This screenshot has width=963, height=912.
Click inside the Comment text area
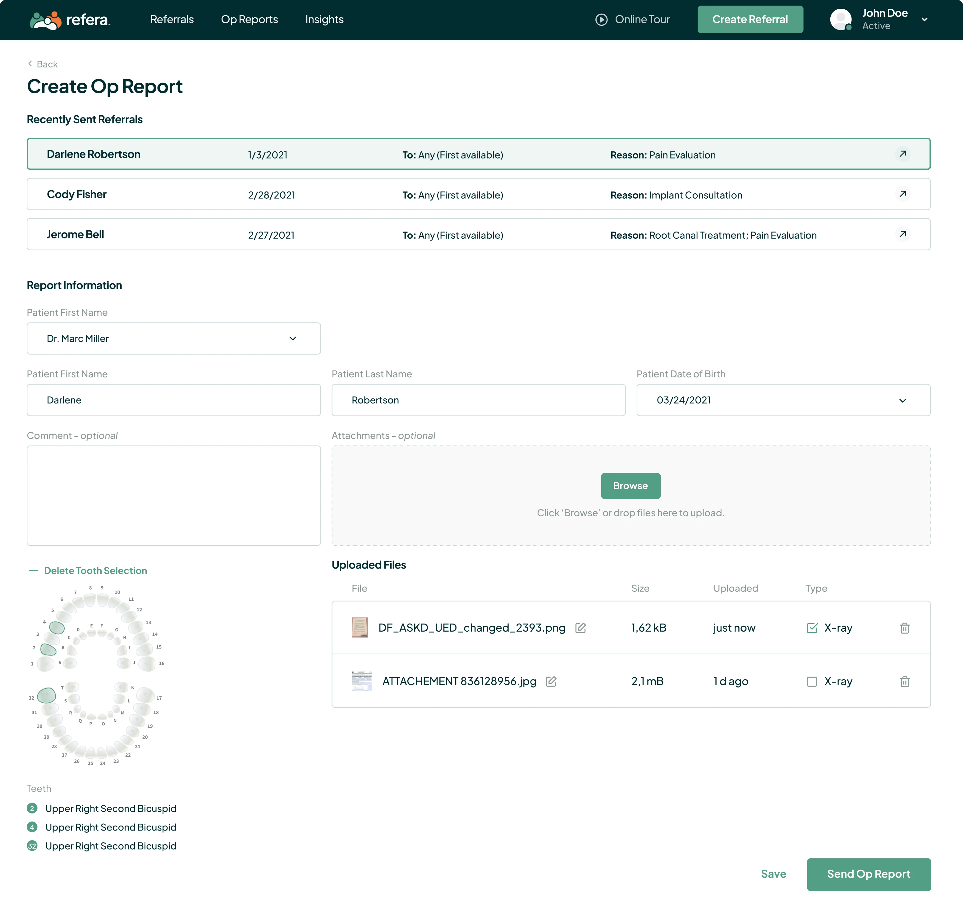(x=173, y=496)
